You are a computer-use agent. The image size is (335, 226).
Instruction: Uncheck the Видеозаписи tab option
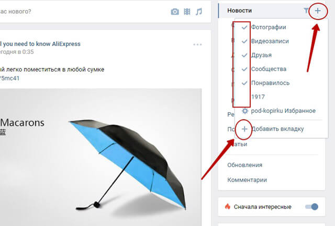click(244, 41)
